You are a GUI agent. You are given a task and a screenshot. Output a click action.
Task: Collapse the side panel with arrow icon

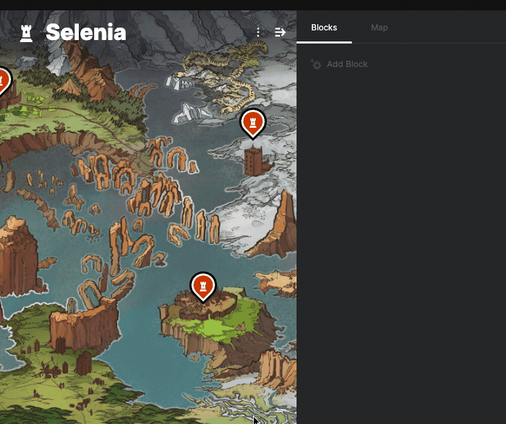(280, 32)
